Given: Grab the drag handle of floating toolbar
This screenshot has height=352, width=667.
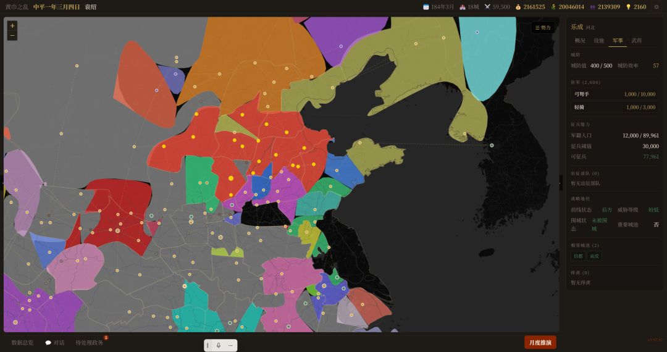Looking at the screenshot, I should click(208, 345).
